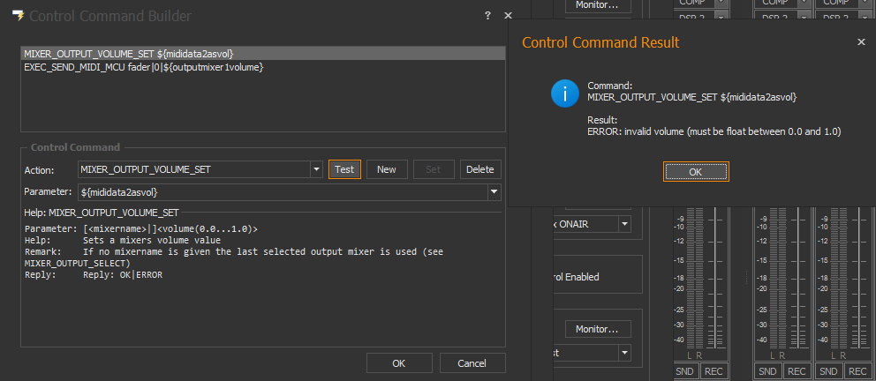Expand the Action dropdown list
Screen dimensions: 876x381
click(316, 169)
